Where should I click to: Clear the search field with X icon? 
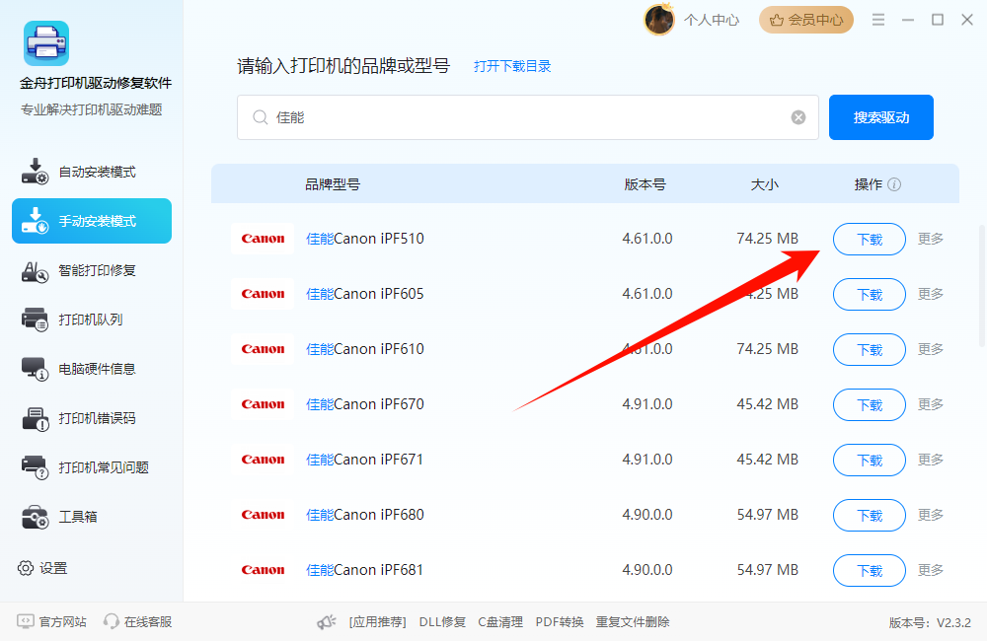(x=798, y=117)
